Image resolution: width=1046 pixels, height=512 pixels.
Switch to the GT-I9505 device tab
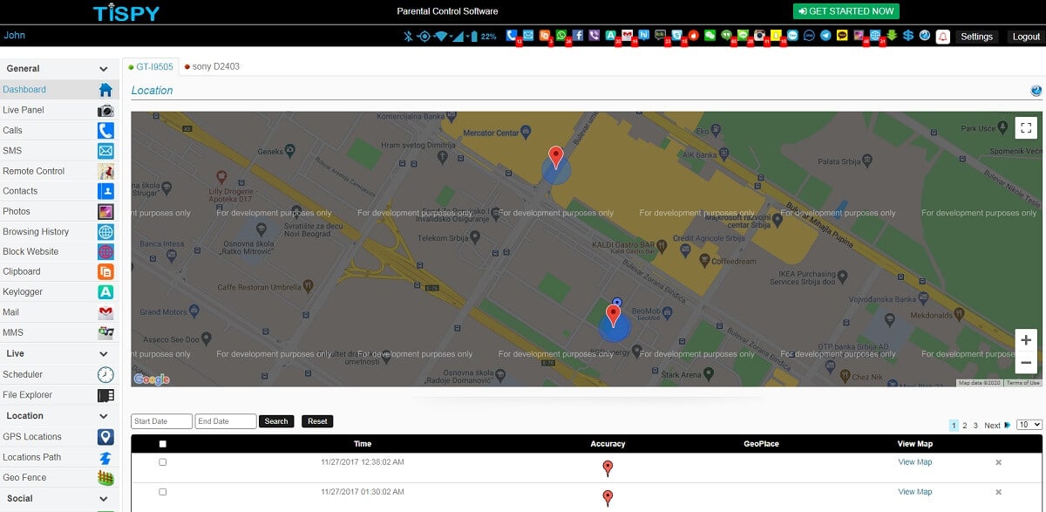[151, 66]
